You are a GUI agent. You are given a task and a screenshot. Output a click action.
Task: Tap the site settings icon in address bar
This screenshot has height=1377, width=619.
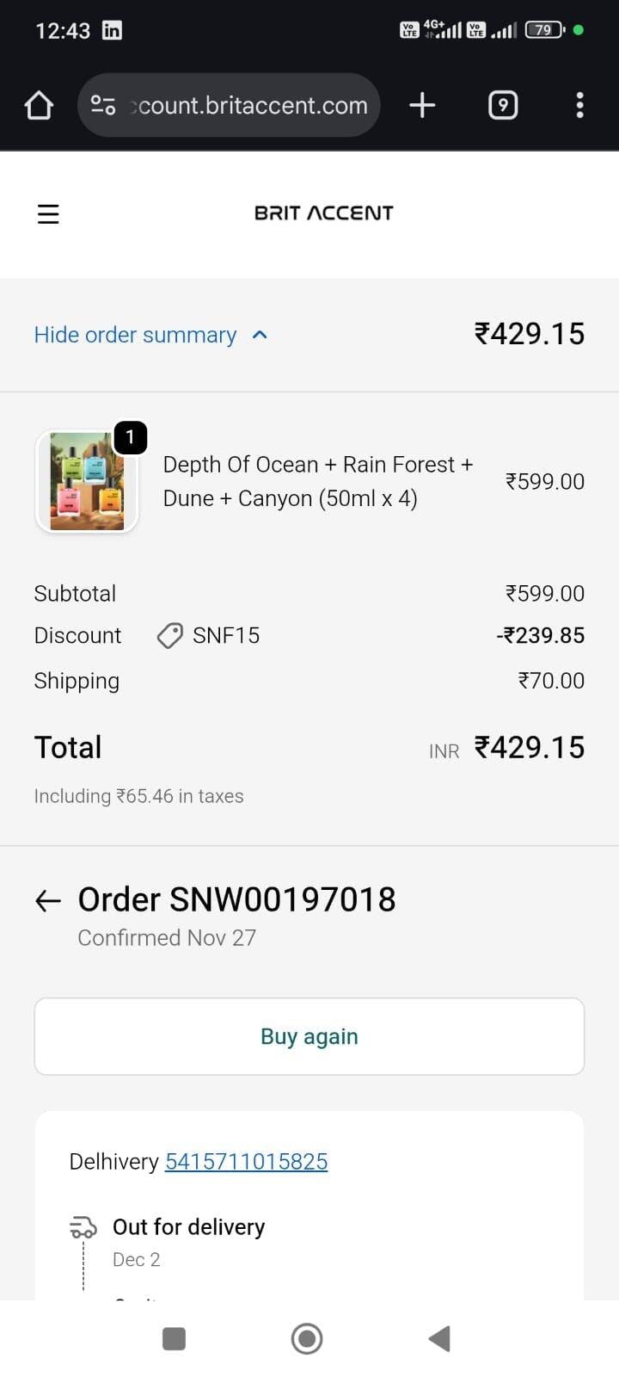click(x=103, y=105)
